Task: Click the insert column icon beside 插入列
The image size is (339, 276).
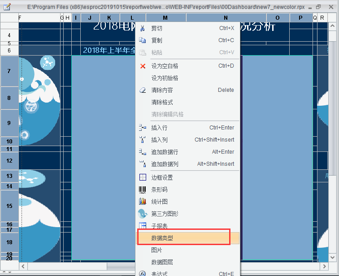Action: tap(143, 140)
